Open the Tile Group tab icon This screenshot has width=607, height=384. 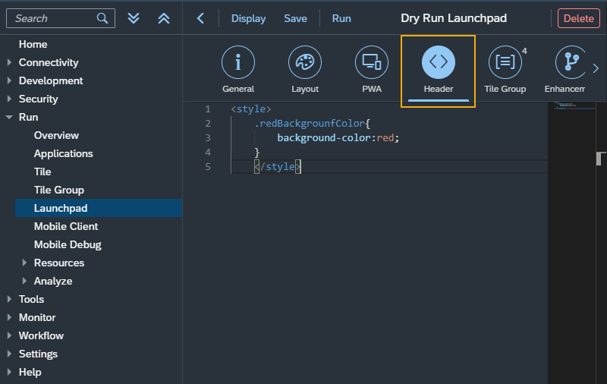click(x=505, y=62)
